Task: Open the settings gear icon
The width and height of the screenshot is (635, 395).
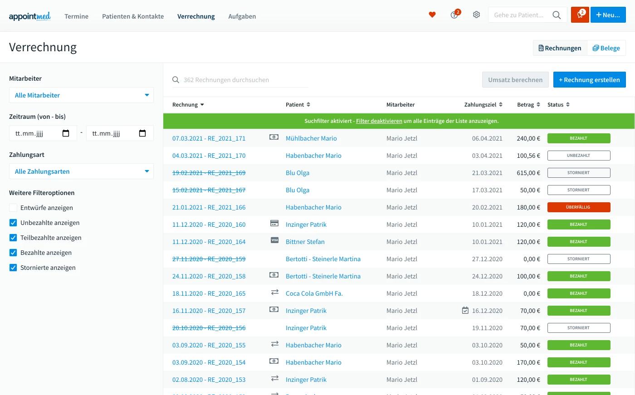Action: [476, 15]
